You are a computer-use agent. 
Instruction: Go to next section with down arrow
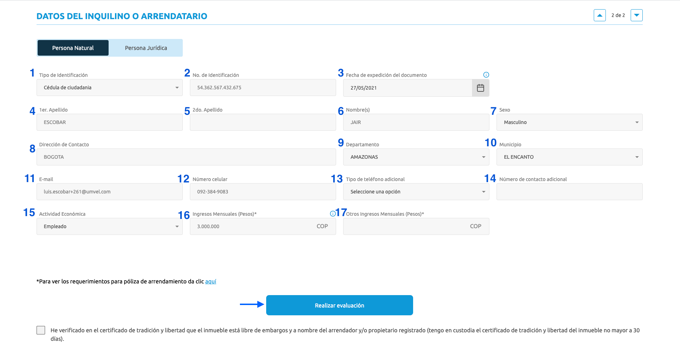point(637,15)
